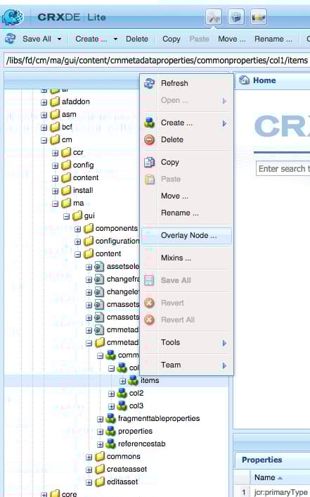Choose Move from the context menu
This screenshot has width=310, height=497.
pos(186,196)
